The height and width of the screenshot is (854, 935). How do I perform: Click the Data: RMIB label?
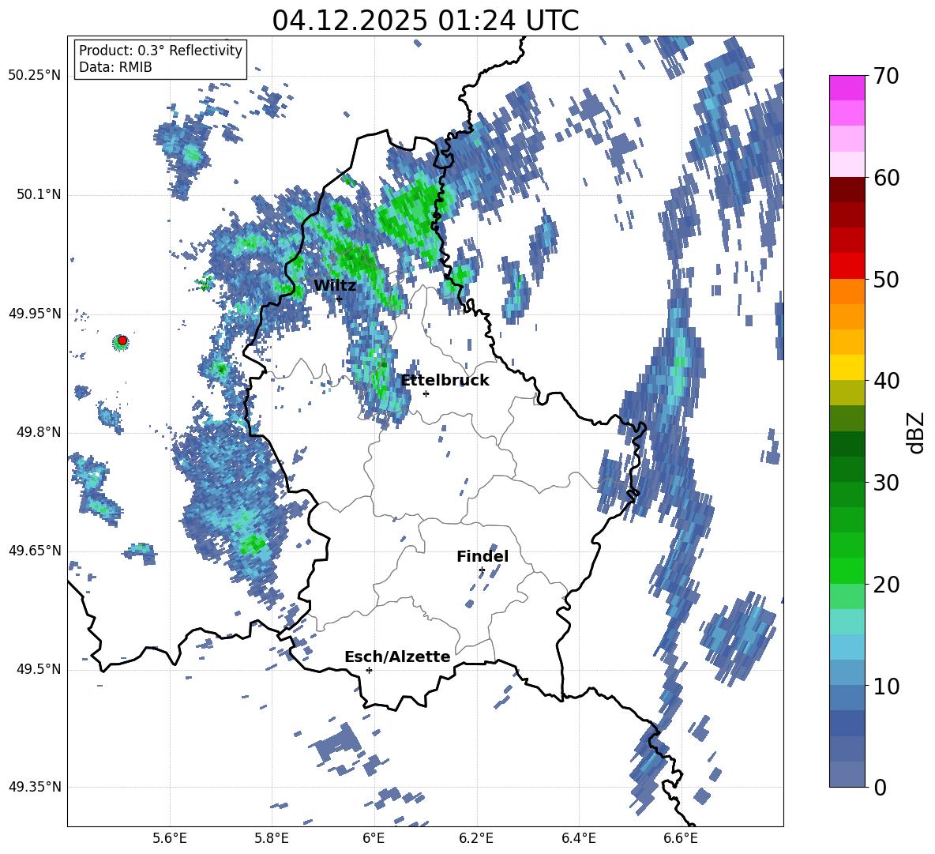pyautogui.click(x=115, y=67)
